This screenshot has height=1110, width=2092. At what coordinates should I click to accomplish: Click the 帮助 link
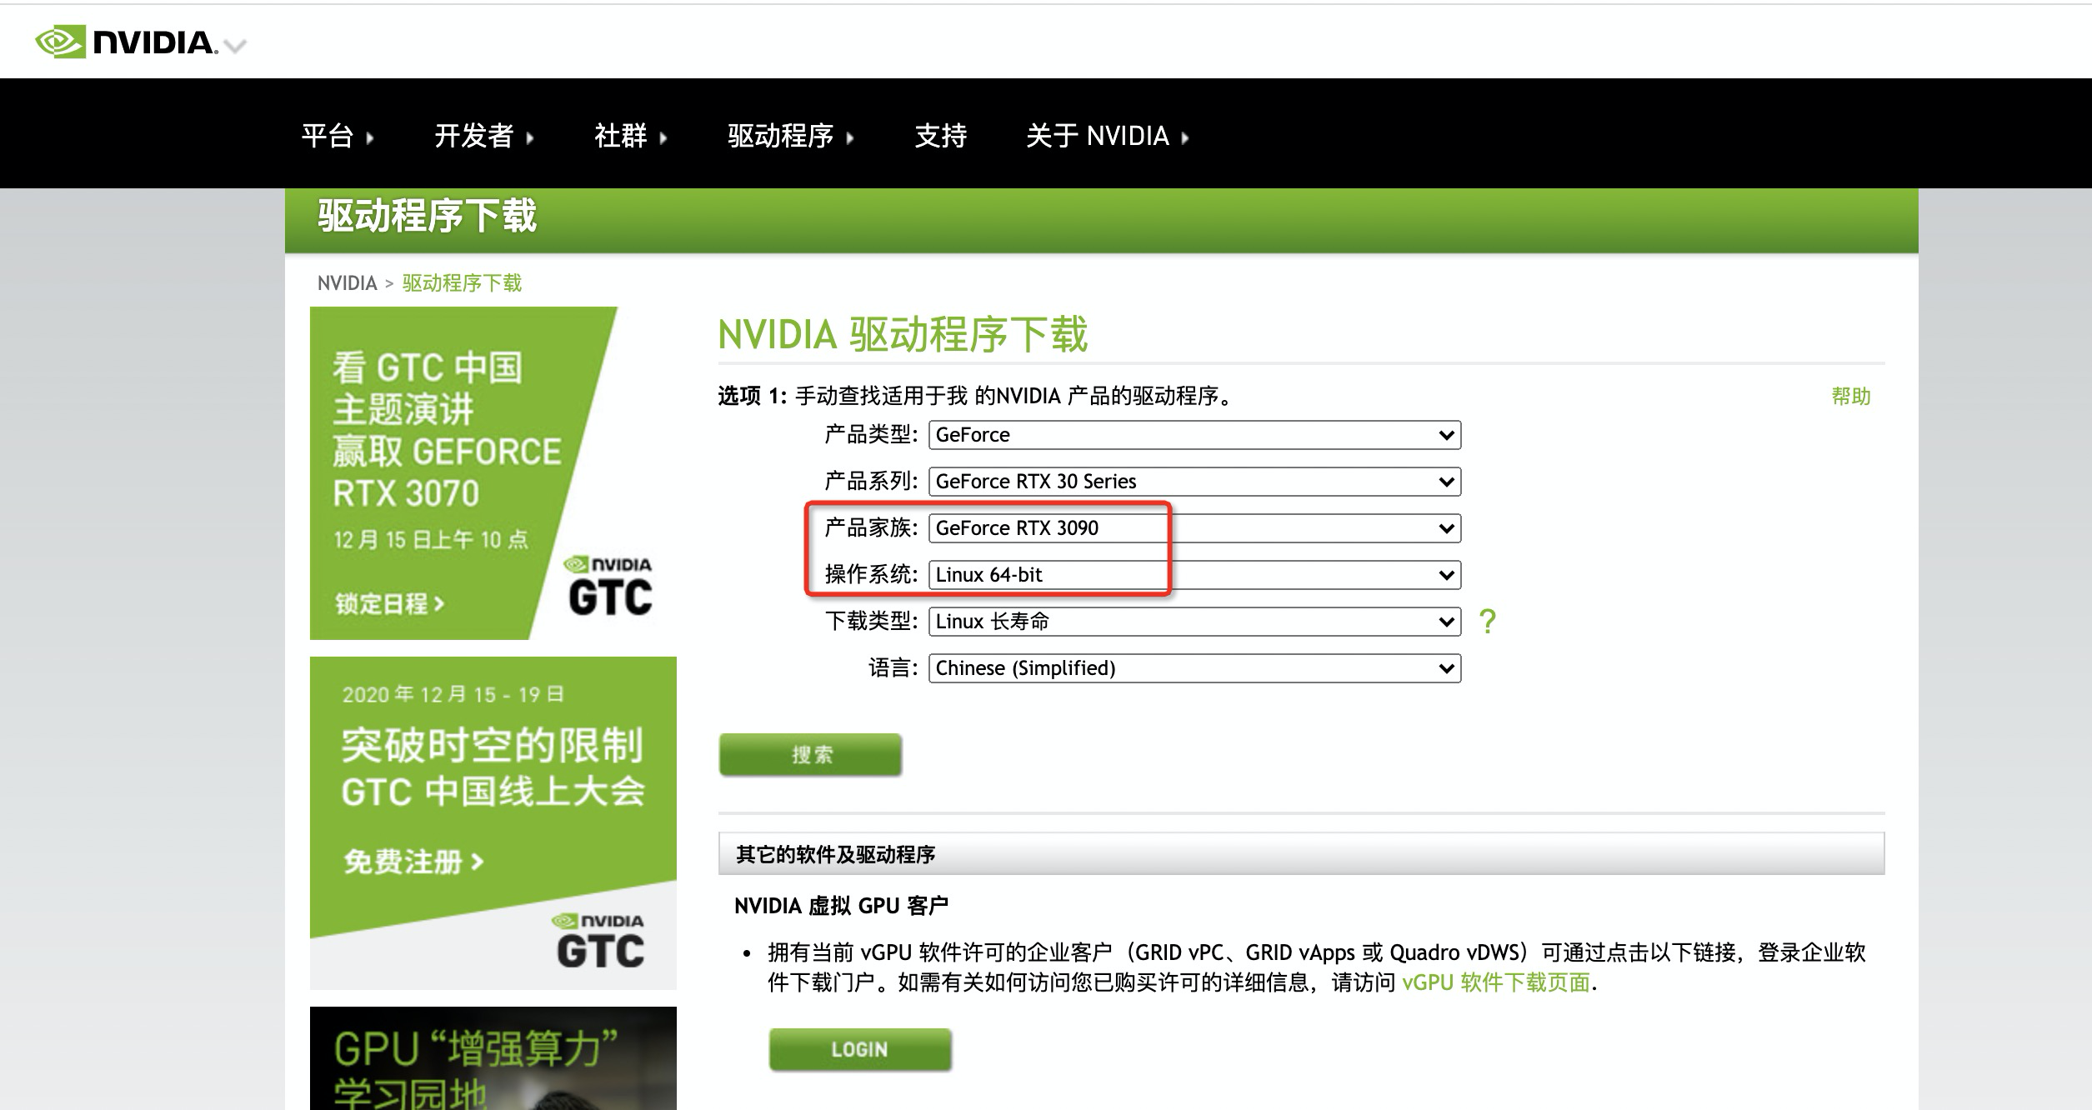1851,397
